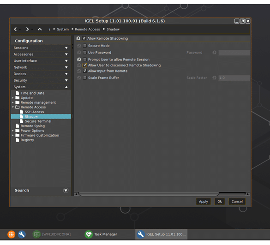270x245 pixels.
Task: Reset Prompt User to allow Remote Session
Action: tap(79, 60)
